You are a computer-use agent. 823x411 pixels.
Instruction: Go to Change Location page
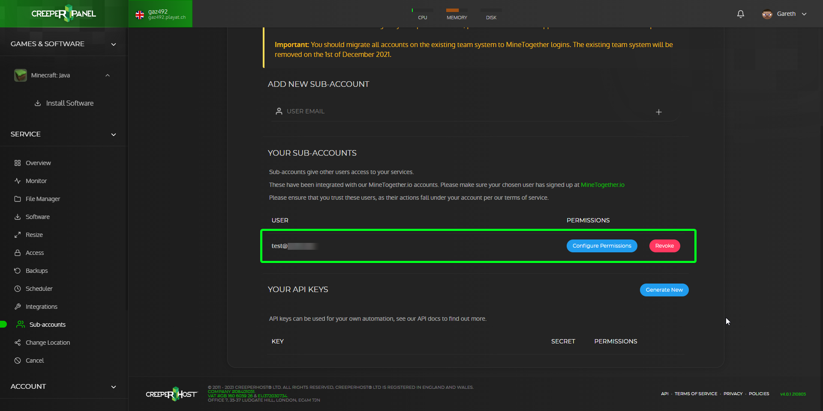[x=48, y=343]
